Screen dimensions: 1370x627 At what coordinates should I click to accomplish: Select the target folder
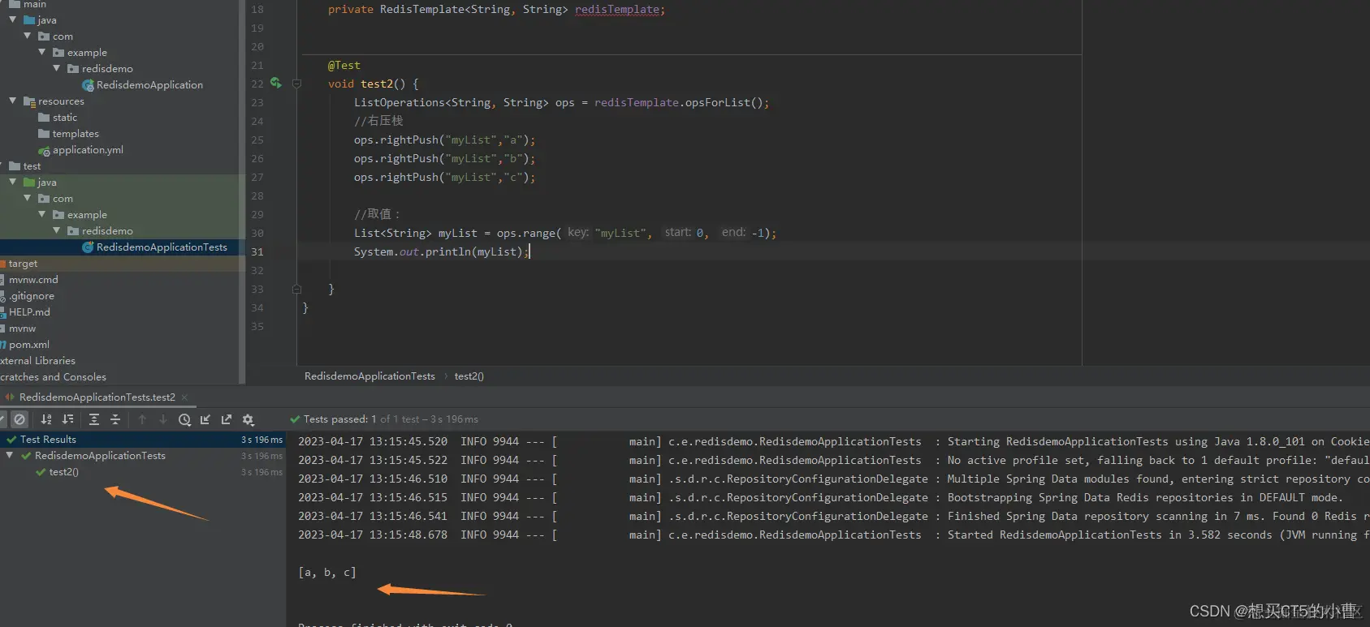click(x=23, y=264)
